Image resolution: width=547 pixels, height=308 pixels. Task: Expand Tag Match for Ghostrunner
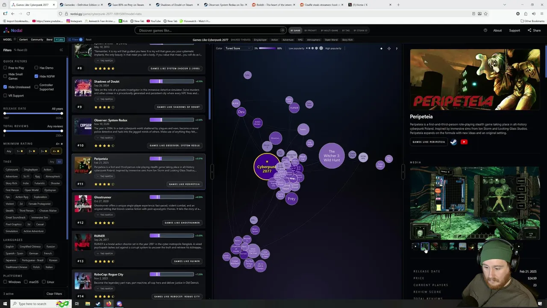pos(105,215)
